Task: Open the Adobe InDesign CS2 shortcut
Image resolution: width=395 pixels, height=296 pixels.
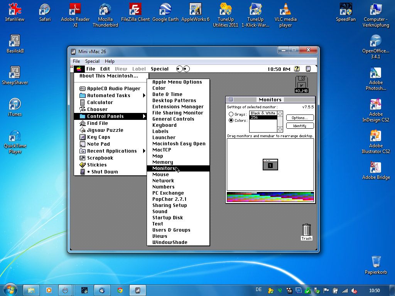Action: 376,110
